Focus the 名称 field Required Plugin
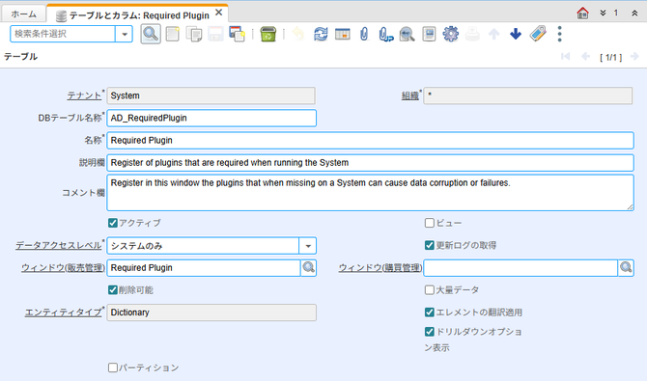 coord(370,140)
